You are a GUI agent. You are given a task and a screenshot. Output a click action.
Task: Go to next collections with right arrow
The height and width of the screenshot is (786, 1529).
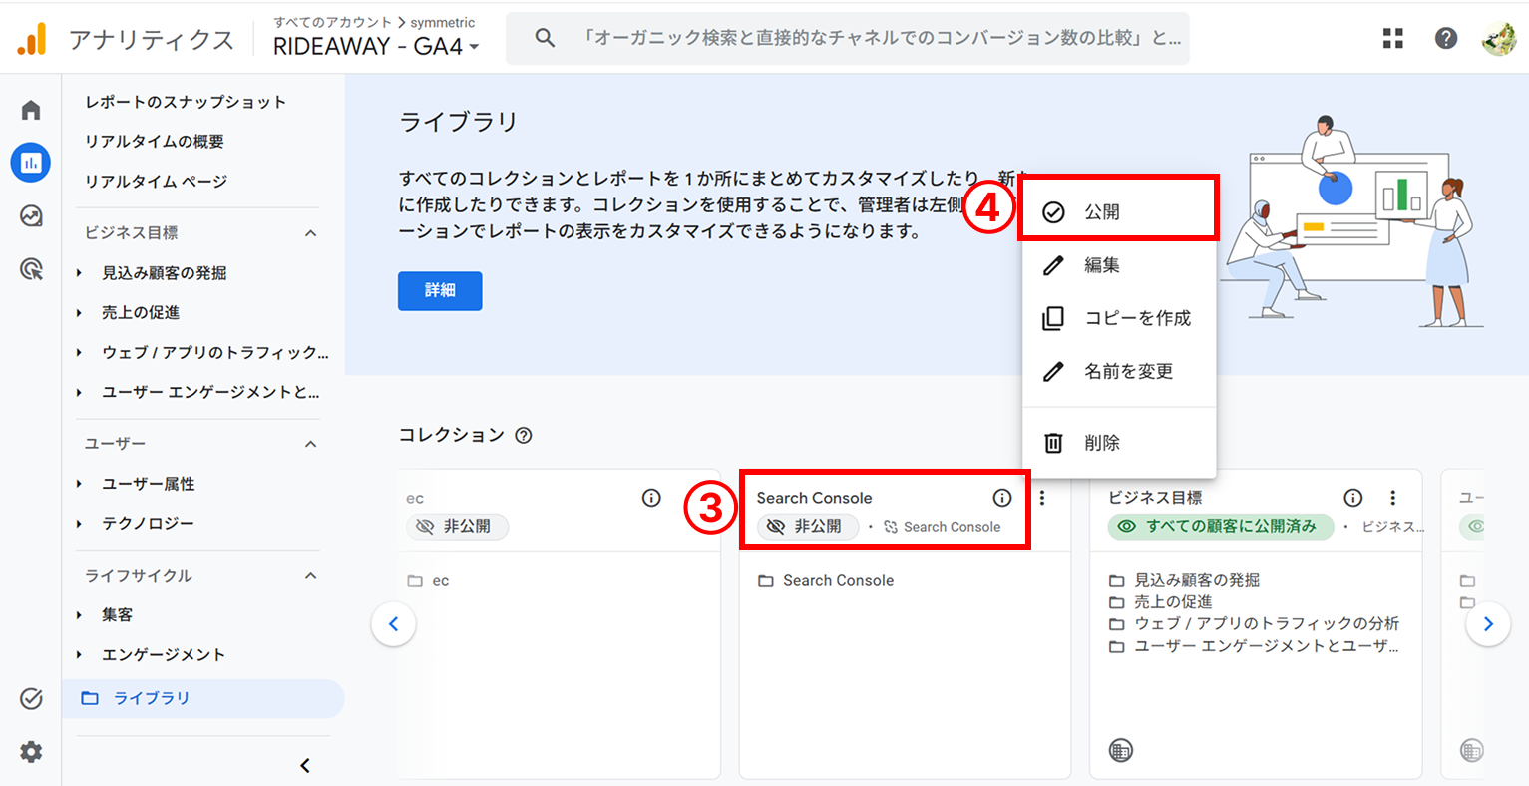(1488, 624)
